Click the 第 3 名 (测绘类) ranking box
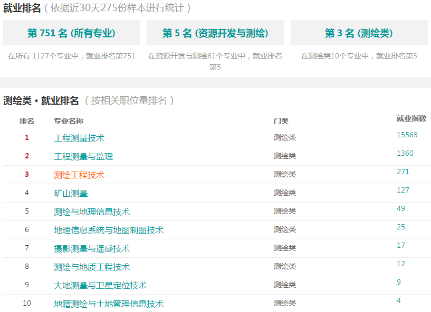Viewport: 431px width, 312px height. [x=359, y=32]
